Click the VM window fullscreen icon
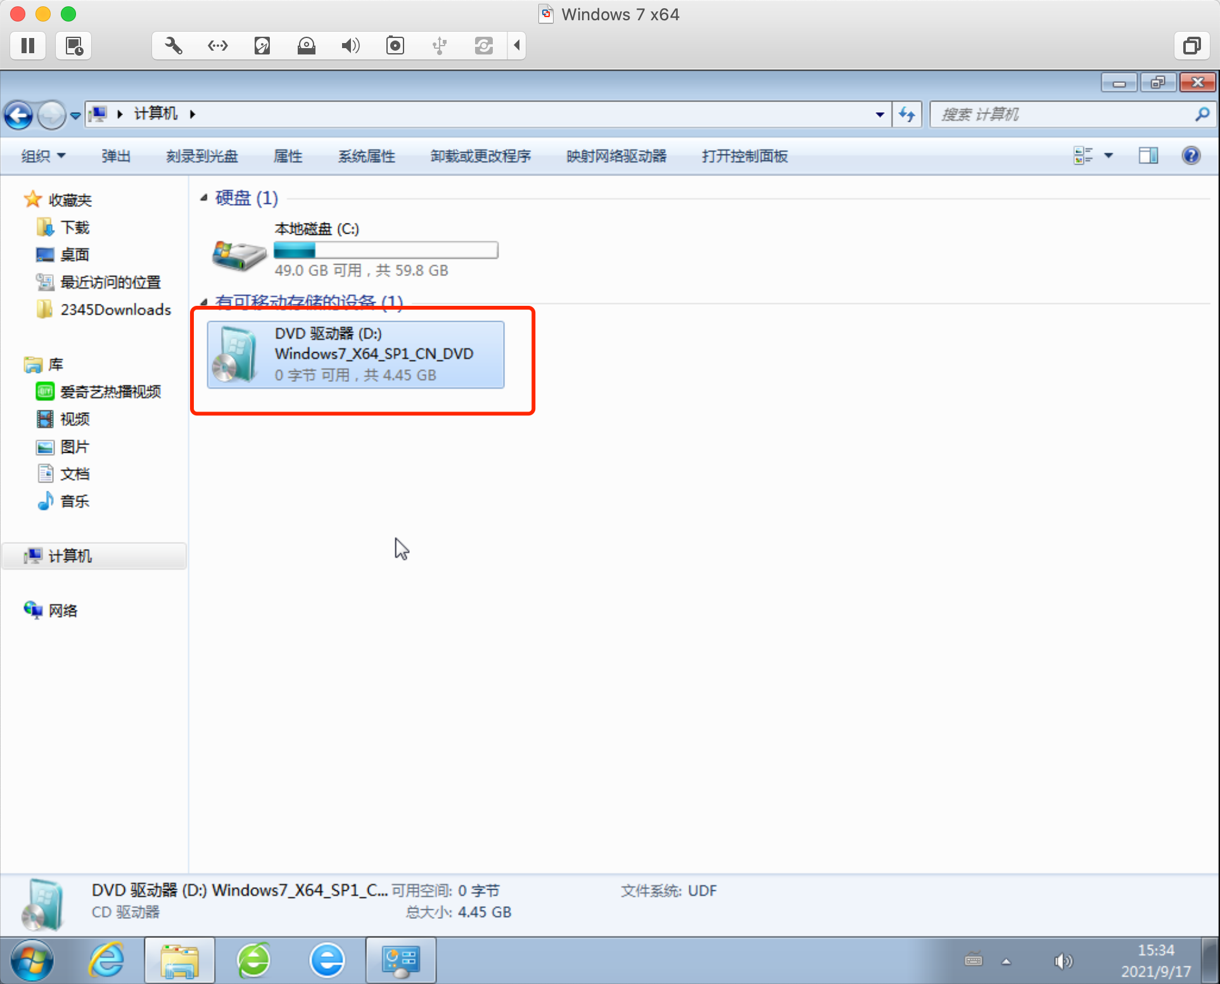The width and height of the screenshot is (1220, 984). click(x=1192, y=46)
